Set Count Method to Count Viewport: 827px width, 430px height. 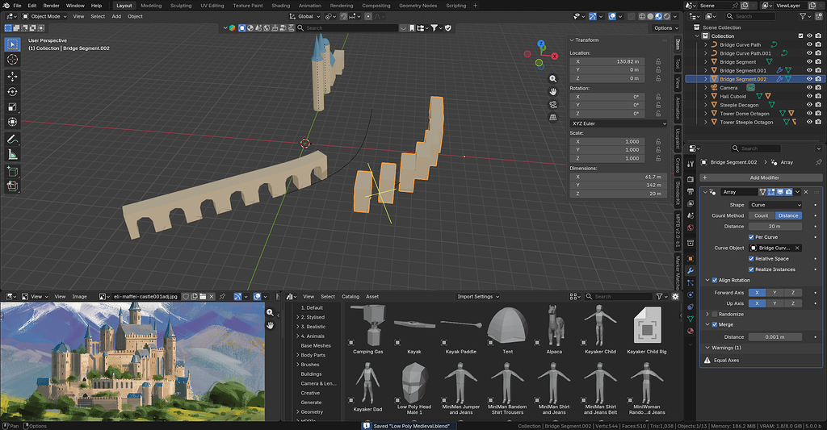click(761, 215)
